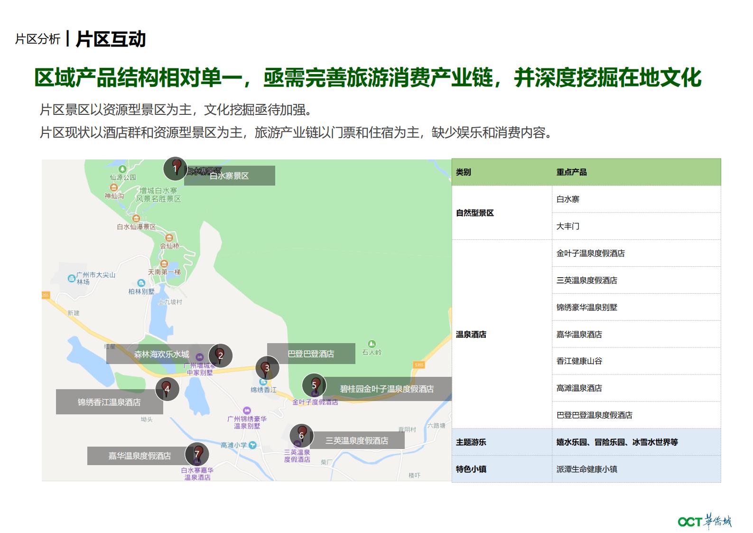This screenshot has width=753, height=533.
Task: Select the 嘉华温泉度假酒店 map label box
Action: (x=140, y=456)
